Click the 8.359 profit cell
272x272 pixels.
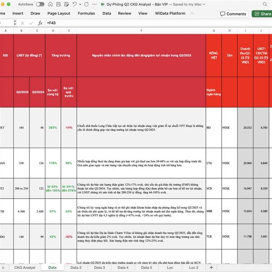pyautogui.click(x=261, y=189)
